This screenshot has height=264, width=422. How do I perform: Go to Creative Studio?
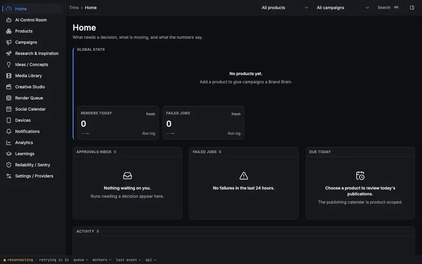click(33, 87)
